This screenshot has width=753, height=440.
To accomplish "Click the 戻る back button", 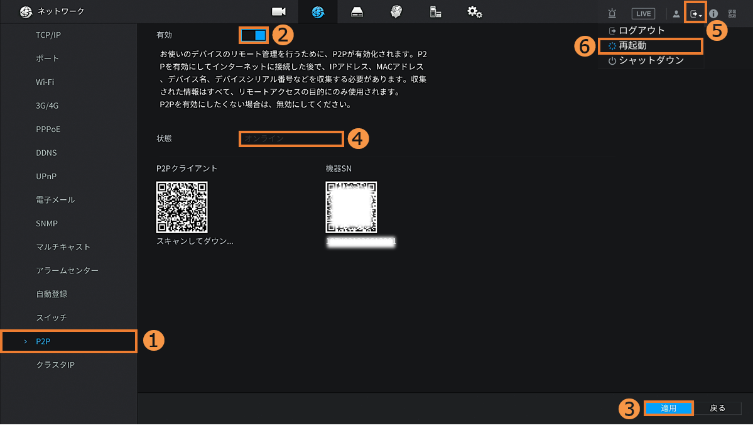I will point(718,409).
